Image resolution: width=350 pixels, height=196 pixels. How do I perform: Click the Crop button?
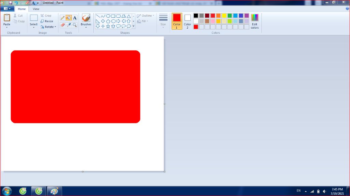tap(46, 16)
